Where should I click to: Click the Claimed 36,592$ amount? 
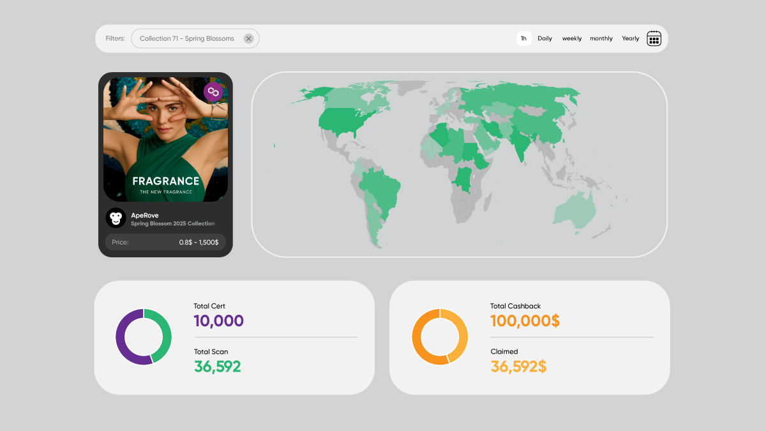click(x=518, y=366)
